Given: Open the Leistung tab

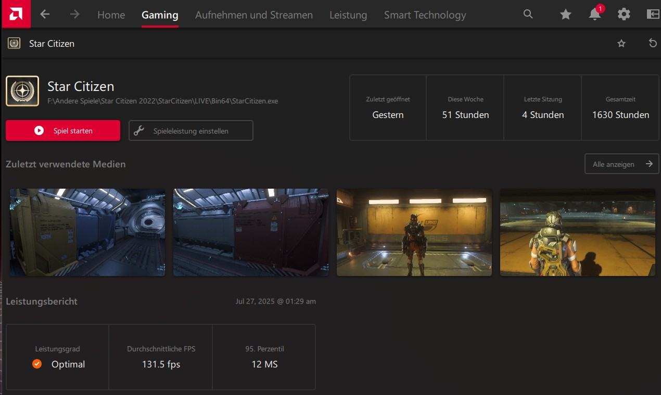Looking at the screenshot, I should click(x=348, y=15).
